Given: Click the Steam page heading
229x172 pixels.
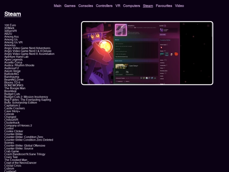Looking at the screenshot, I should pyautogui.click(x=13, y=14).
